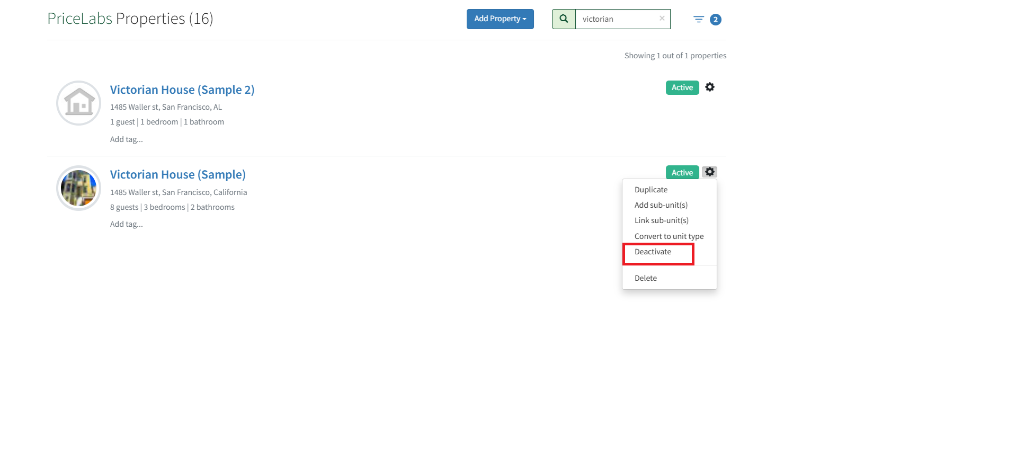Toggle Active status for Victorian House (Sample 2)
The image size is (1016, 470).
coord(682,87)
